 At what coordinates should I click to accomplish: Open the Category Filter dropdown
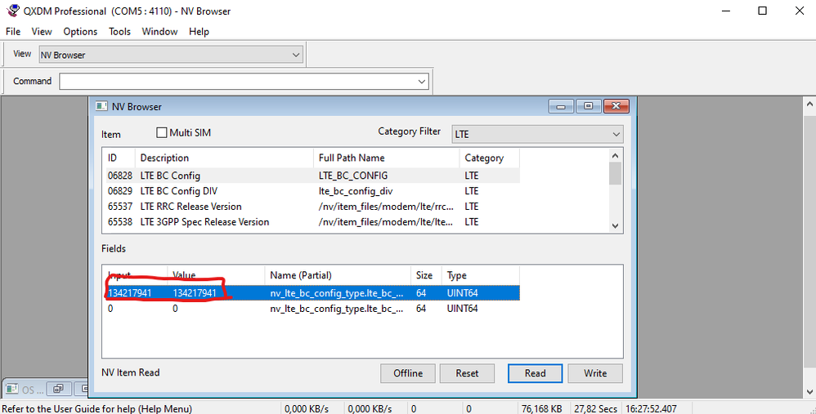616,134
